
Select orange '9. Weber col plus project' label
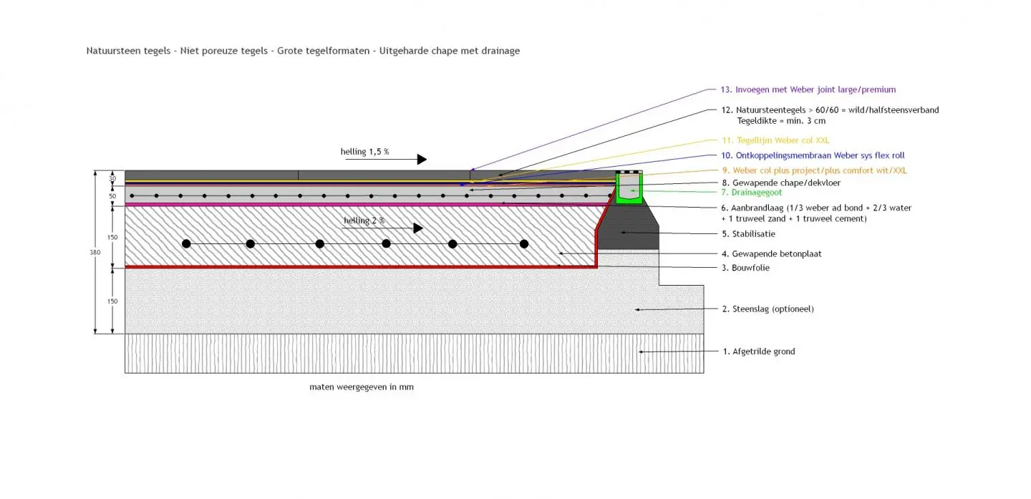click(814, 170)
